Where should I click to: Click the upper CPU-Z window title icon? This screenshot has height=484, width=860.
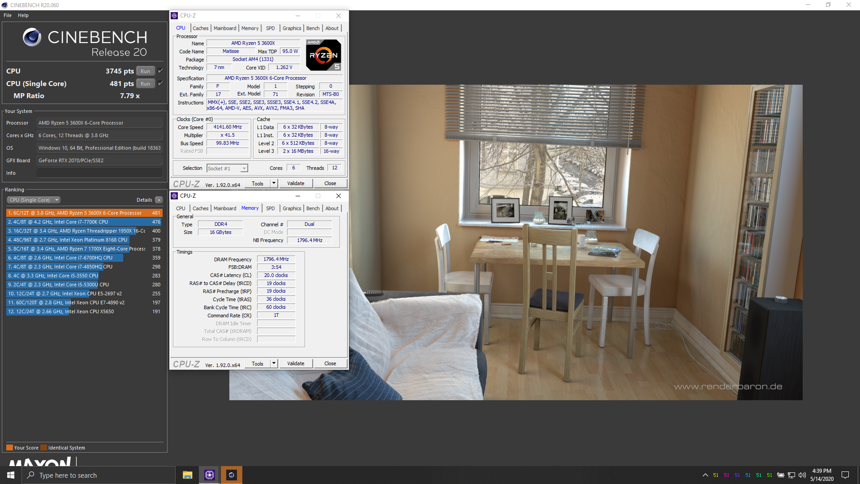pyautogui.click(x=174, y=16)
